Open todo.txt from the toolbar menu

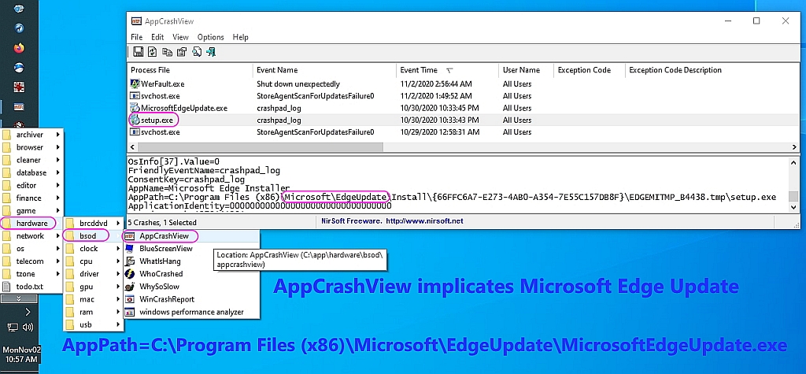pyautogui.click(x=31, y=287)
